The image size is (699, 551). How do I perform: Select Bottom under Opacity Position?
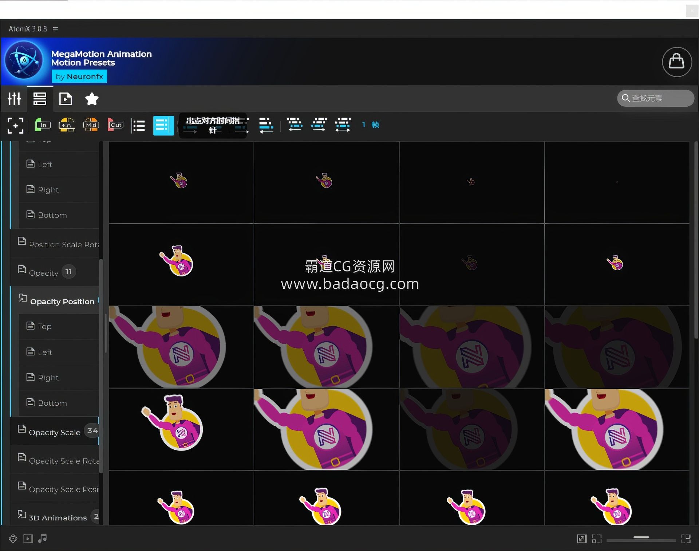coord(59,403)
